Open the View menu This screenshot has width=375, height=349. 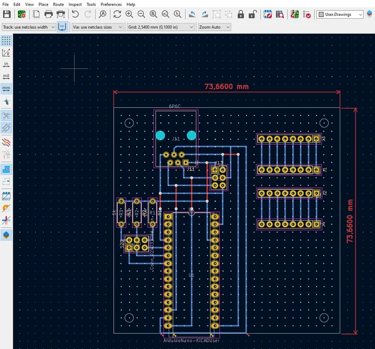[x=29, y=4]
